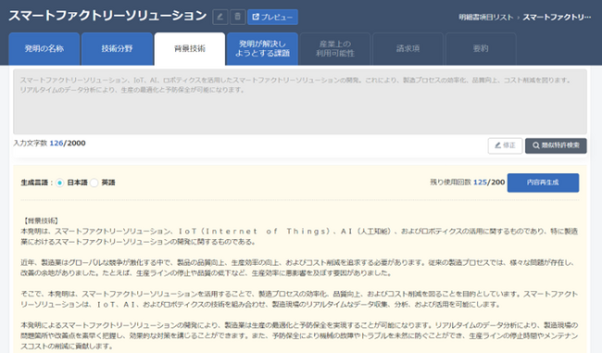Click the 内容再生成 regenerate button

click(x=543, y=183)
